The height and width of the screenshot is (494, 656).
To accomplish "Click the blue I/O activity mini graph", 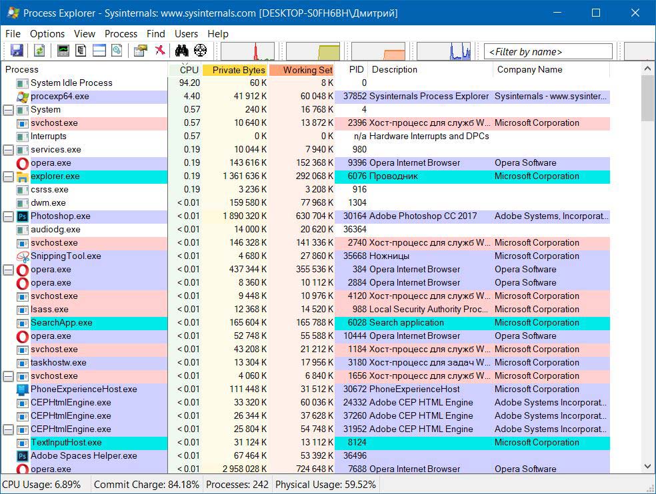I will [x=443, y=51].
